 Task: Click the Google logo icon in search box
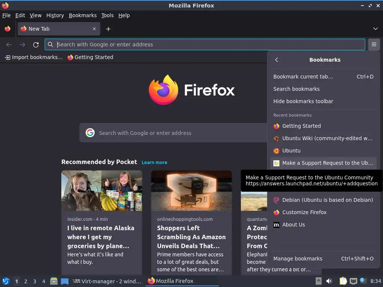click(x=90, y=133)
